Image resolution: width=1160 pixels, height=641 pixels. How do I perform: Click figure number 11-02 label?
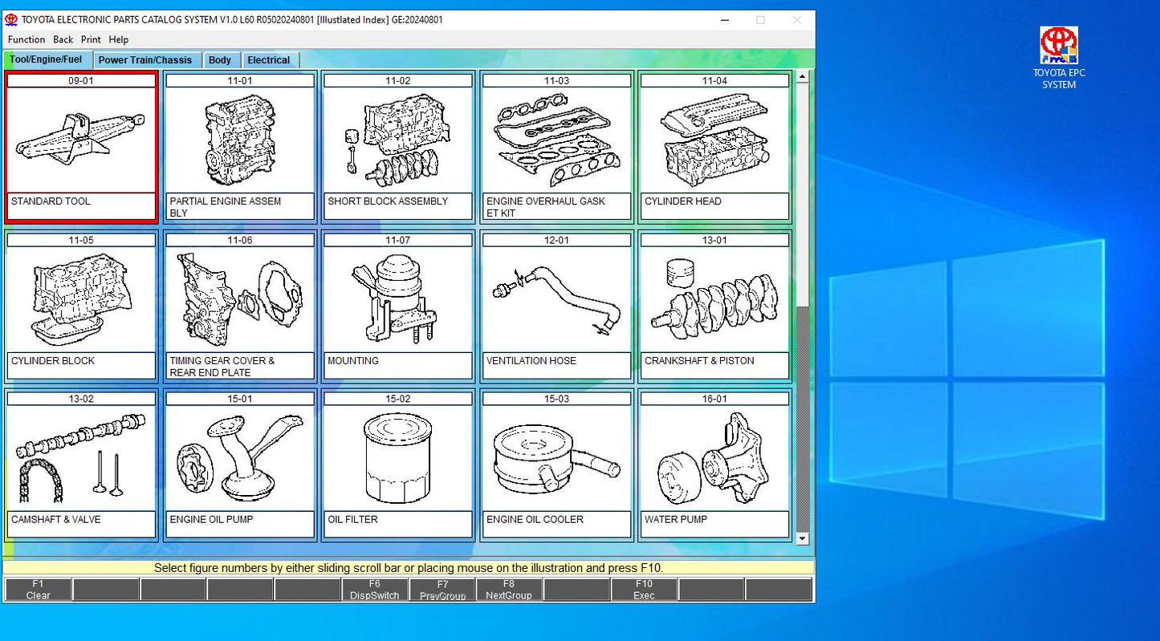[397, 81]
